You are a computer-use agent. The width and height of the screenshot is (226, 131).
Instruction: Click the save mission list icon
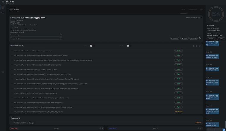(200, 46)
